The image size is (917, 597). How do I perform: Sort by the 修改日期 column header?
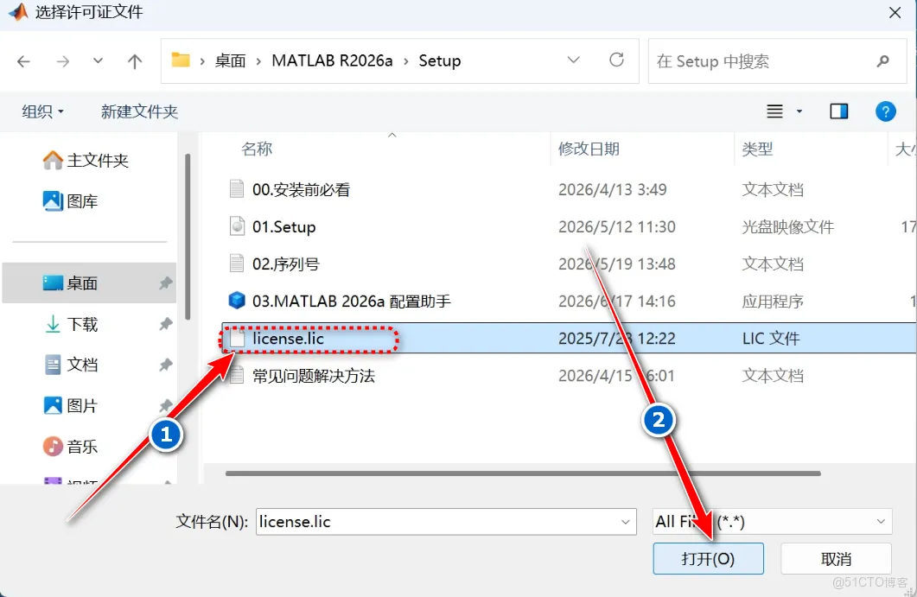[x=589, y=149]
